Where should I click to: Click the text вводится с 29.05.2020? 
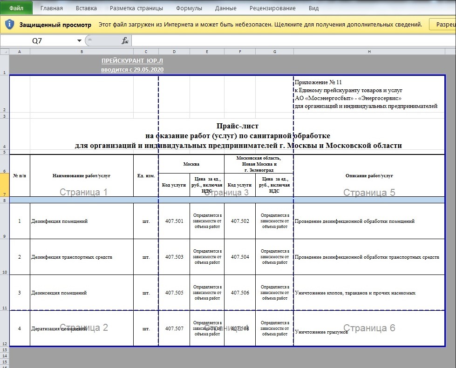pos(132,70)
